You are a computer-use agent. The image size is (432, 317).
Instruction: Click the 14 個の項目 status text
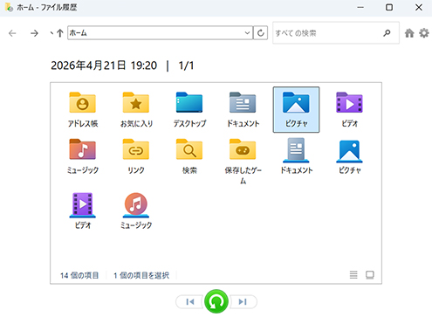79,275
